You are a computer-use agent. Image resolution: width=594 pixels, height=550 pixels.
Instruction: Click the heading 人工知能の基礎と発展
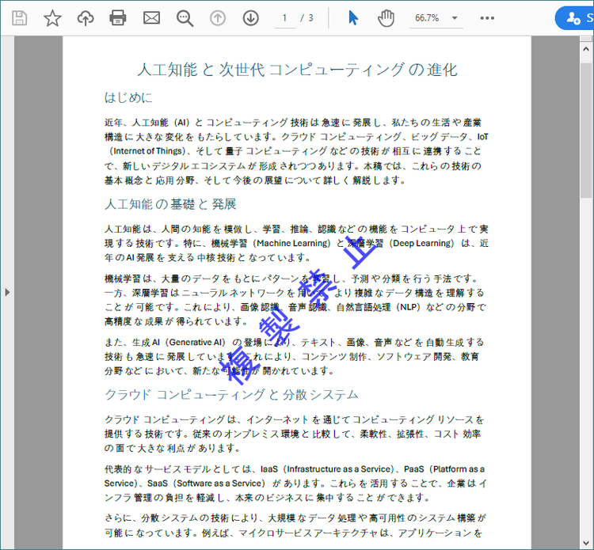[170, 204]
